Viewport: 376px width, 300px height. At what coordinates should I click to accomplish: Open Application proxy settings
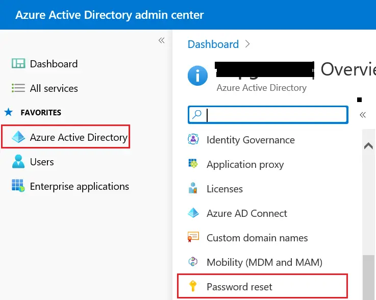(x=245, y=164)
